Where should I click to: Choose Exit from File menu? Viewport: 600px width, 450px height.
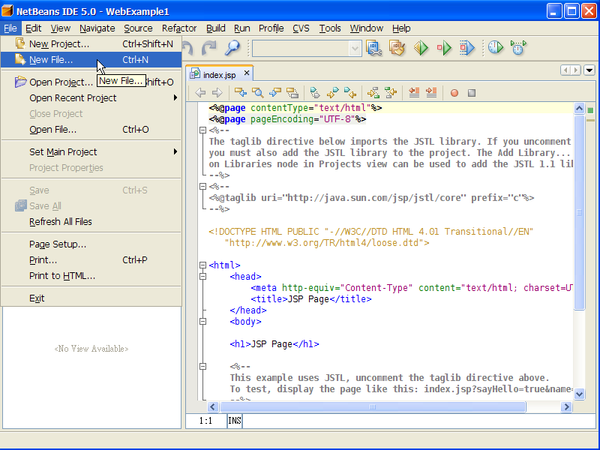tap(91, 298)
